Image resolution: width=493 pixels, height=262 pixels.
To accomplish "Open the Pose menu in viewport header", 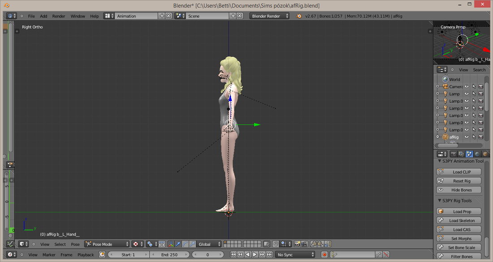I will coord(75,244).
